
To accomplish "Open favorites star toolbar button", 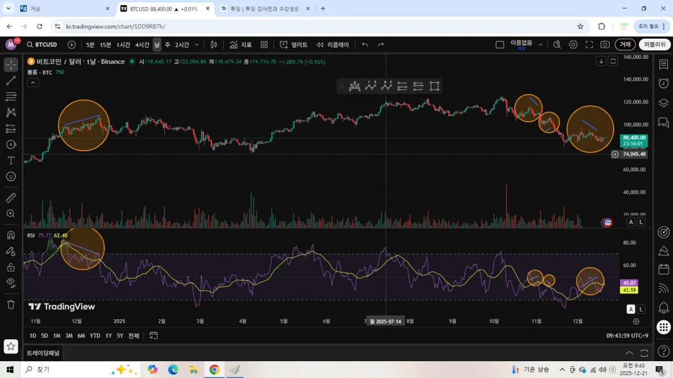I will tap(11, 347).
